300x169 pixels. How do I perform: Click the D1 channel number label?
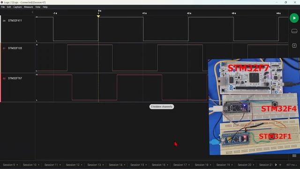click(x=4, y=48)
